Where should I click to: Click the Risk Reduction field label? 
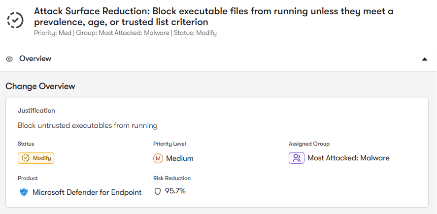(x=172, y=178)
